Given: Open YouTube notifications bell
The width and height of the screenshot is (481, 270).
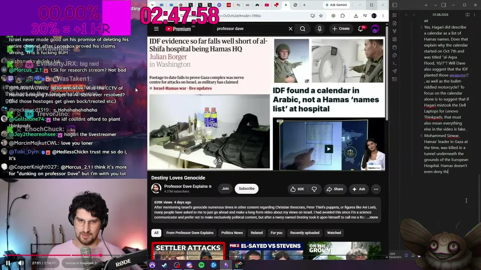Looking at the screenshot, I should point(360,28).
